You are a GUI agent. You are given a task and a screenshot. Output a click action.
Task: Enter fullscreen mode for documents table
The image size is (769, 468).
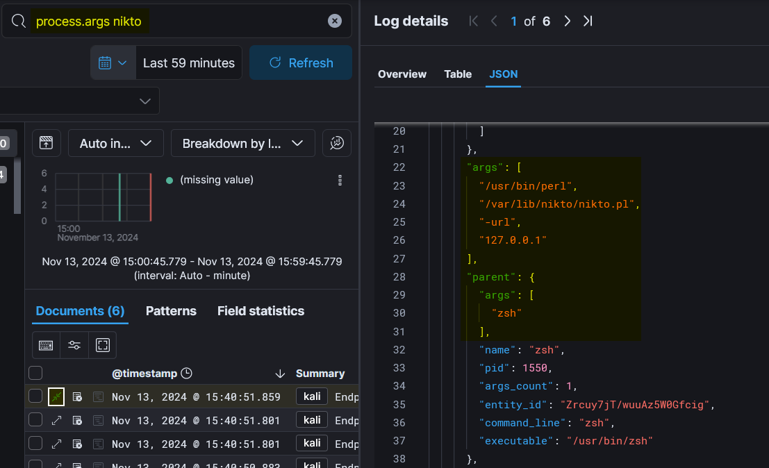coord(102,345)
